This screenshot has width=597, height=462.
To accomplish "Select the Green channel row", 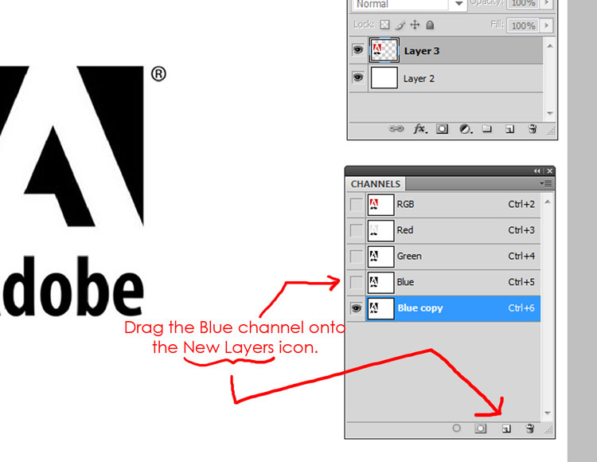I will click(443, 256).
